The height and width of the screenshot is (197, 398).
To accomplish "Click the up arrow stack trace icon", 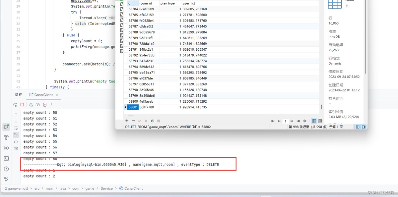I will [x=16, y=114].
